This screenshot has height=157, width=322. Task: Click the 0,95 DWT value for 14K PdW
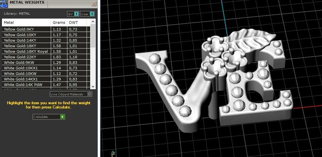click(73, 85)
